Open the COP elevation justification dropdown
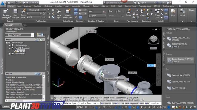This screenshot has height=110, width=197. [97, 16]
